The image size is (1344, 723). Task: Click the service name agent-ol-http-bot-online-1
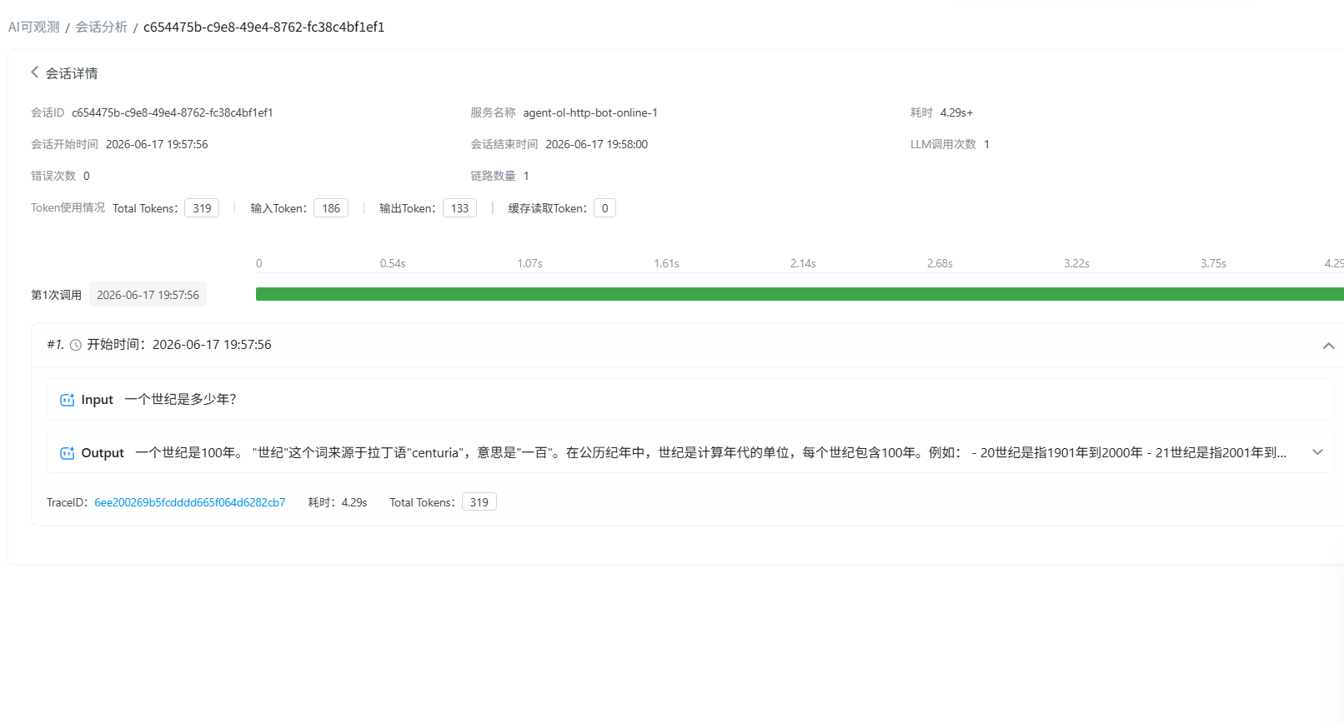tap(590, 112)
